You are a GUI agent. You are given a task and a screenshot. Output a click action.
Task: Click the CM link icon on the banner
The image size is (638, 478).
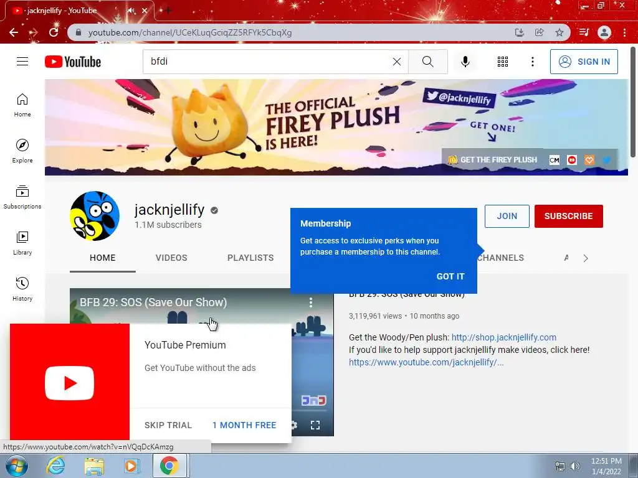point(554,160)
